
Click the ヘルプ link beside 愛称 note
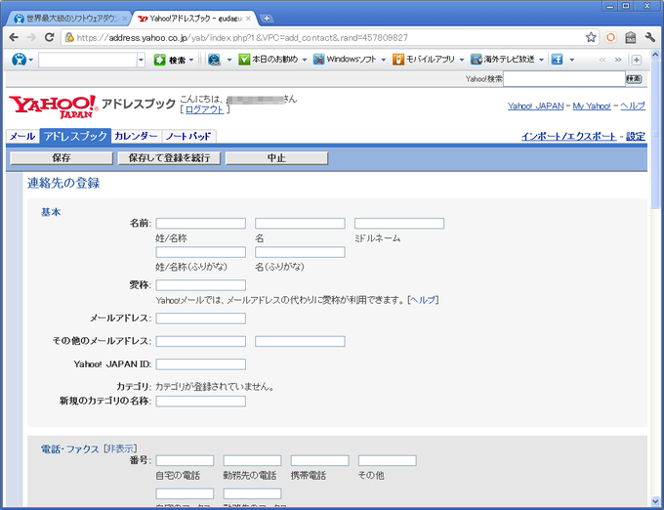click(x=423, y=300)
